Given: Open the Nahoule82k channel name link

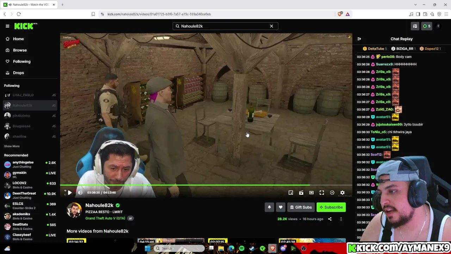Looking at the screenshot, I should 99,205.
